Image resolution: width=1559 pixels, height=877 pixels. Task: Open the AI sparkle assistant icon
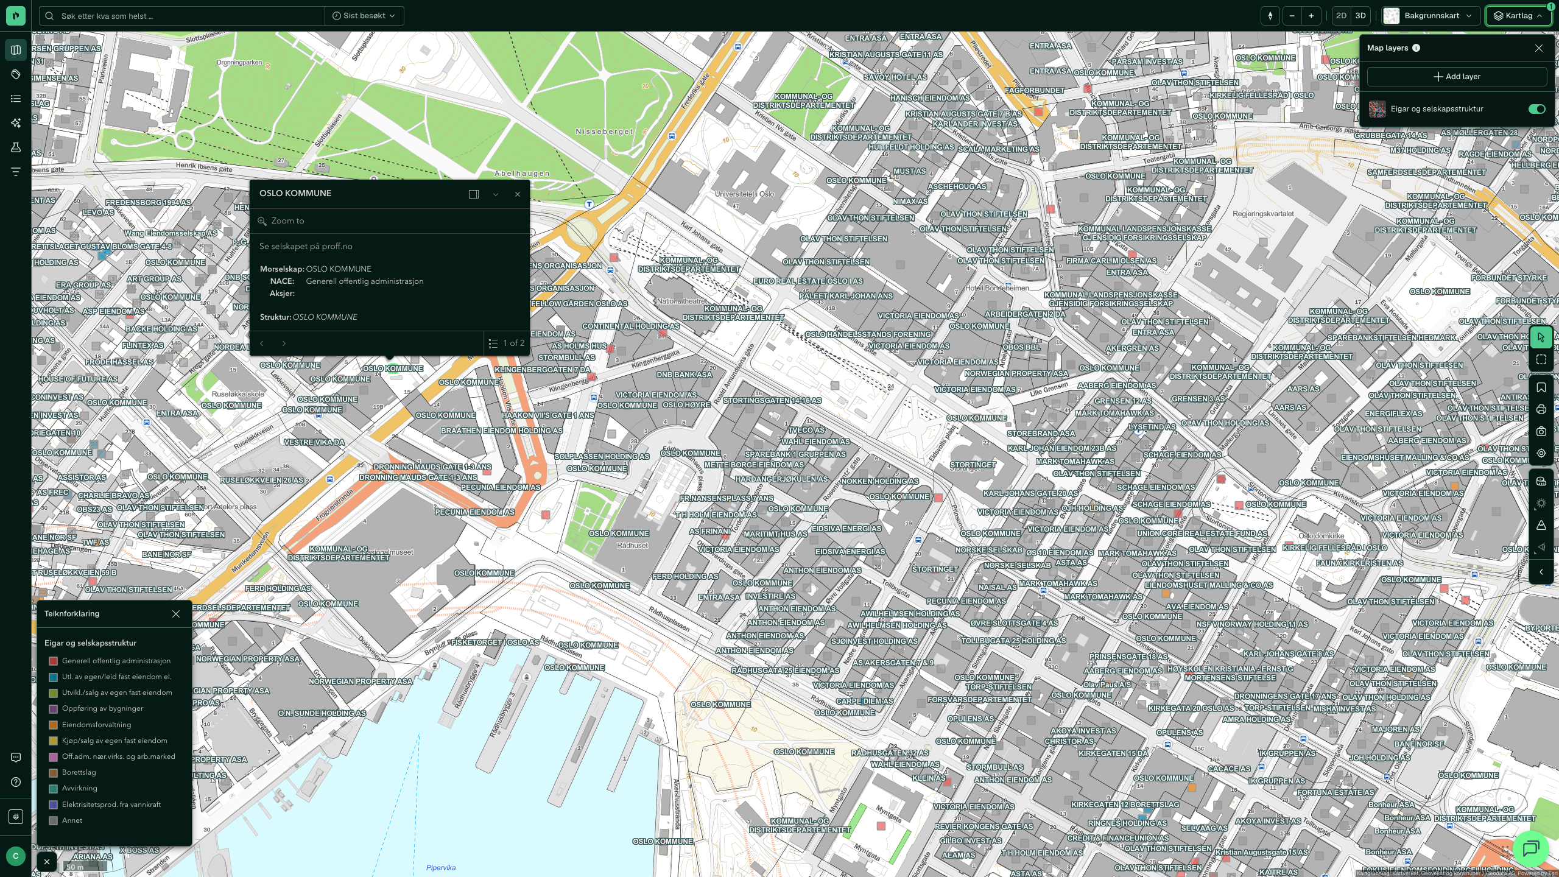(x=16, y=123)
